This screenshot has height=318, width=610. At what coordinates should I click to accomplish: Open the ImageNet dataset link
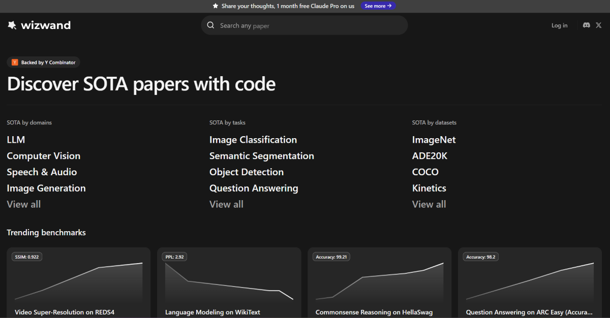[434, 140]
